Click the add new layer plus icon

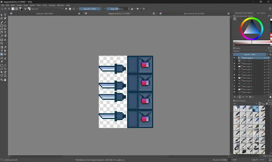pyautogui.click(x=235, y=97)
